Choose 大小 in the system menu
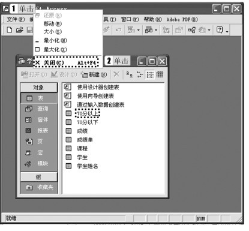The width and height of the screenshot is (249, 231). [x=68, y=32]
